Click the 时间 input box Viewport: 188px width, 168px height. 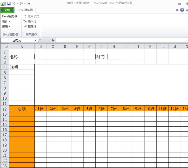(x=113, y=57)
